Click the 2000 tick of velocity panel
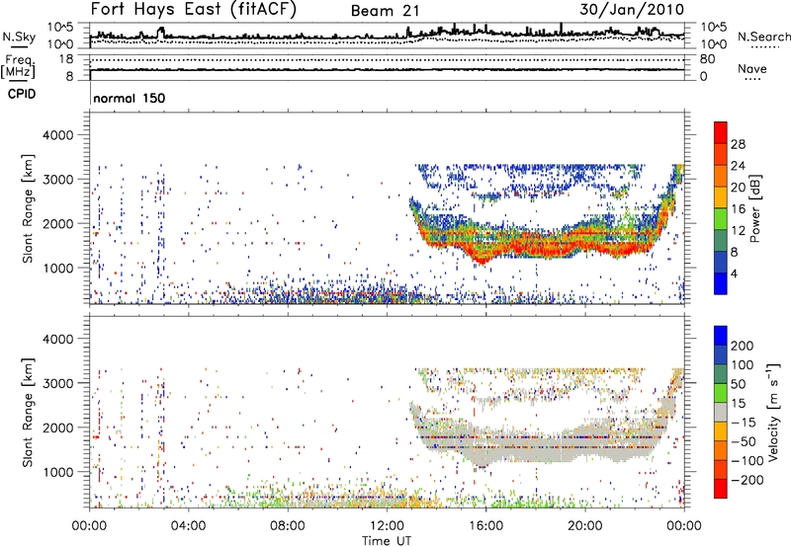This screenshot has width=791, height=547. click(57, 428)
